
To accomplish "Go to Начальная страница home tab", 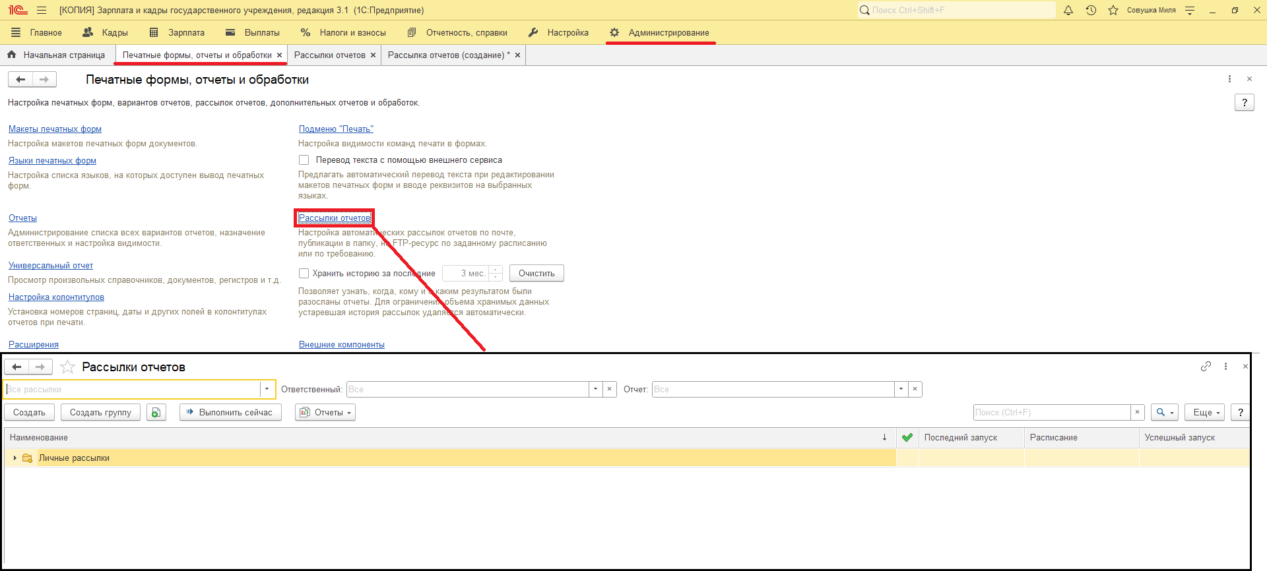I will click(57, 55).
